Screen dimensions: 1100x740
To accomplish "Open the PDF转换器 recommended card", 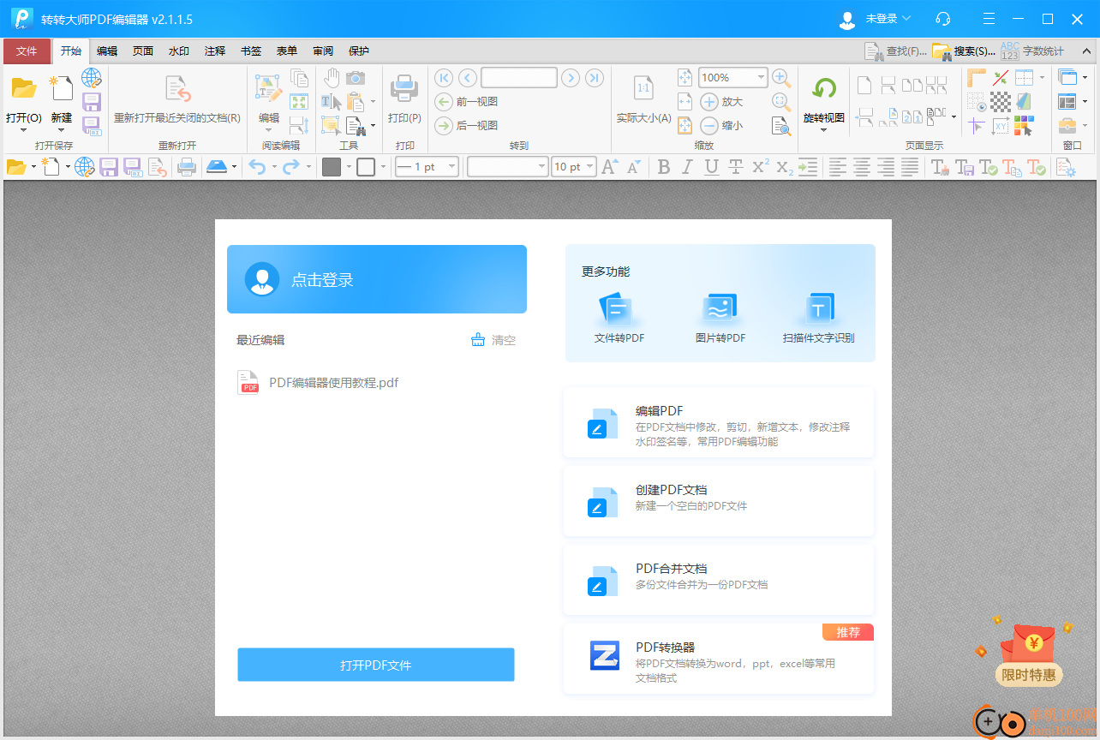I will click(x=719, y=659).
